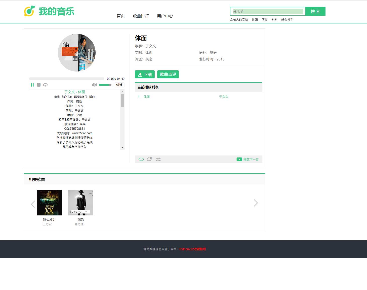
Task: Click the lyrics scrollbar down arrow
Action: click(x=123, y=148)
